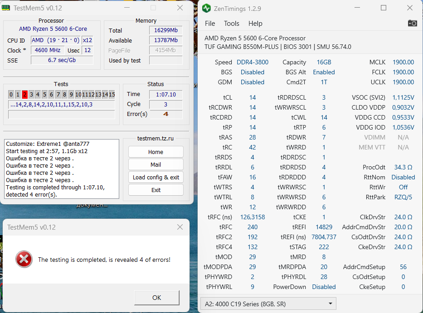Maximize the ZenTimings window
Screen dimensions: 423x313
coord(384,8)
